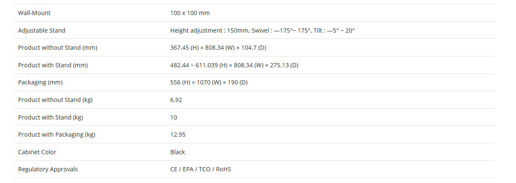Viewport: 516px width, 183px height.
Task: Click the Wall-Mount row label
Action: pyautogui.click(x=34, y=13)
